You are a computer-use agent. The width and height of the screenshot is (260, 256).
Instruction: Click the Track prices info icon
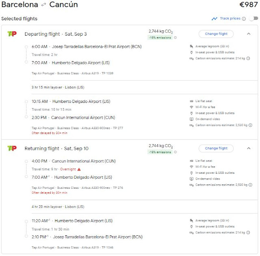click(x=244, y=19)
